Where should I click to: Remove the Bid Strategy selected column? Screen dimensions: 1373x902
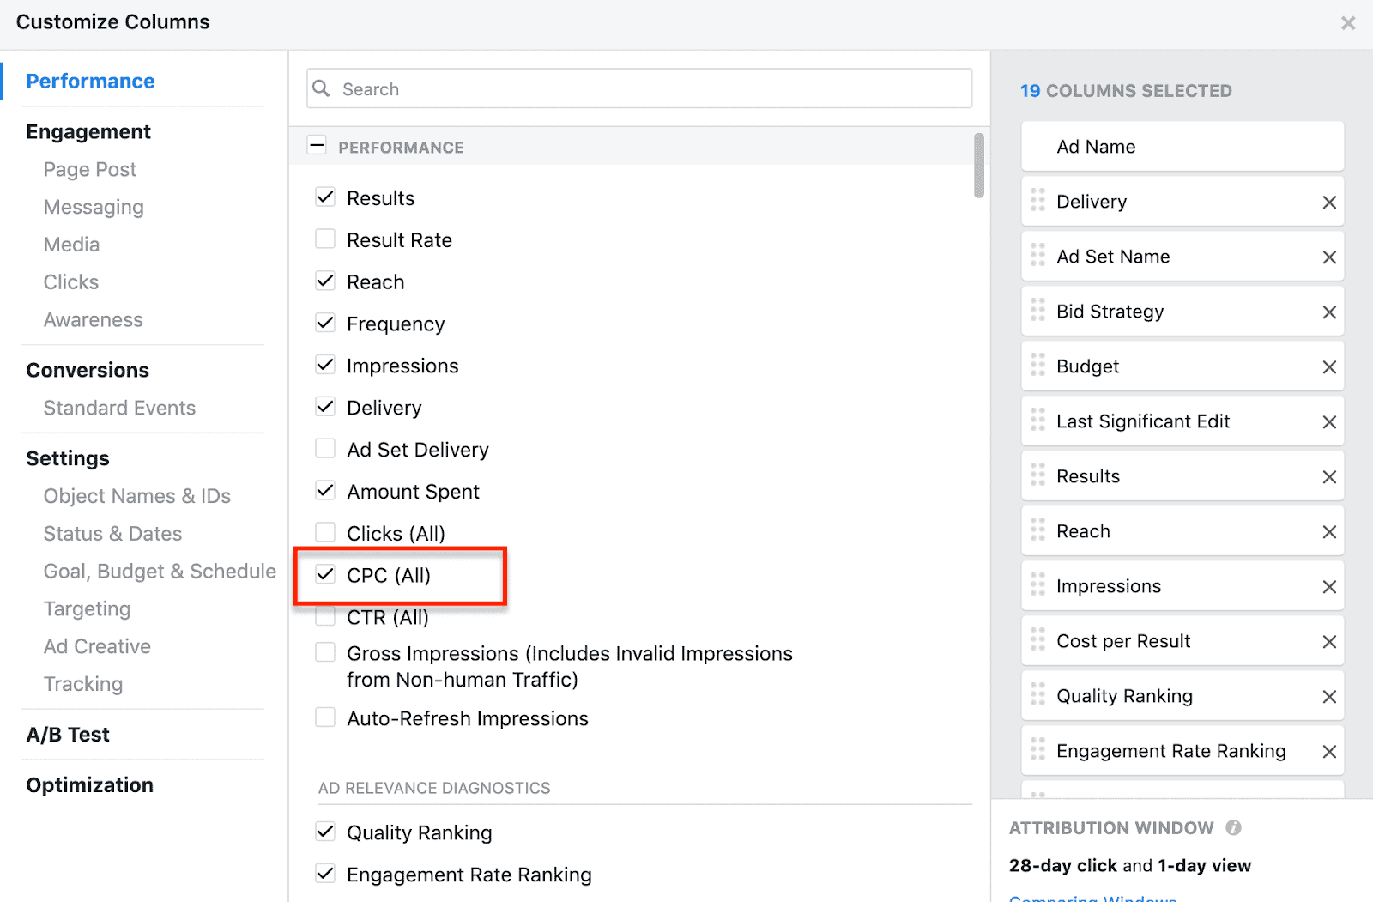[x=1329, y=312]
